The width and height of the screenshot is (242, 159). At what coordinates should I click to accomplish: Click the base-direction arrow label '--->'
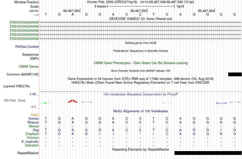click(x=36, y=15)
